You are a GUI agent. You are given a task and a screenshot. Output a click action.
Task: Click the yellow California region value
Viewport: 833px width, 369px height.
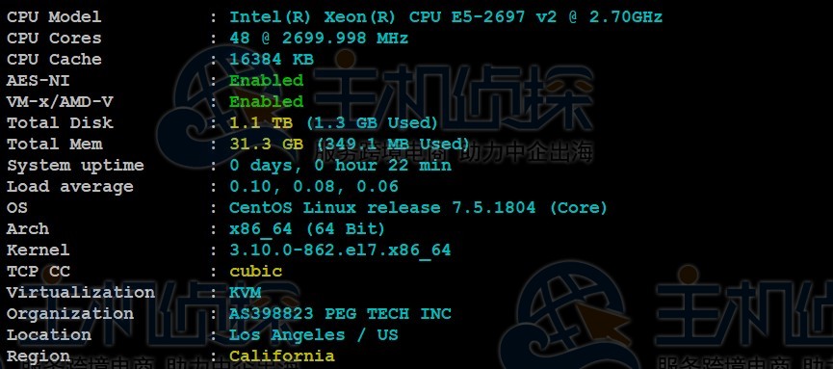click(x=282, y=356)
